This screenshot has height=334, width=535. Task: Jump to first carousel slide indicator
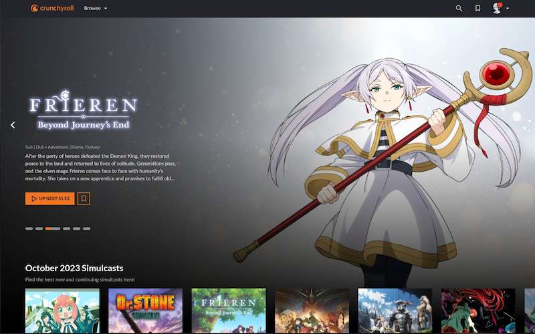pyautogui.click(x=29, y=228)
